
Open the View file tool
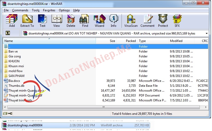pos(56,21)
